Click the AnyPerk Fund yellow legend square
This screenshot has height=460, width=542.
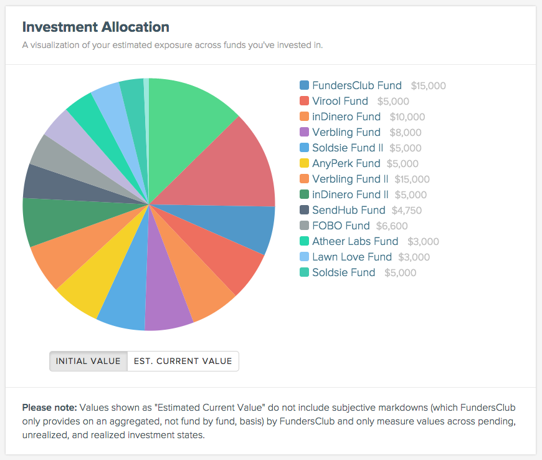tap(304, 163)
